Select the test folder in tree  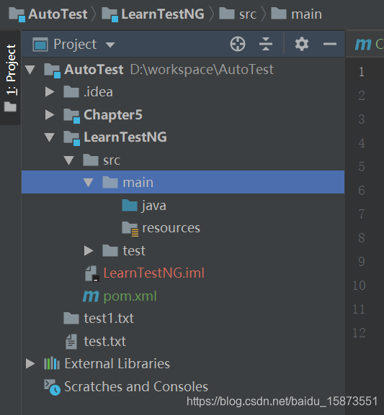[183, 250]
